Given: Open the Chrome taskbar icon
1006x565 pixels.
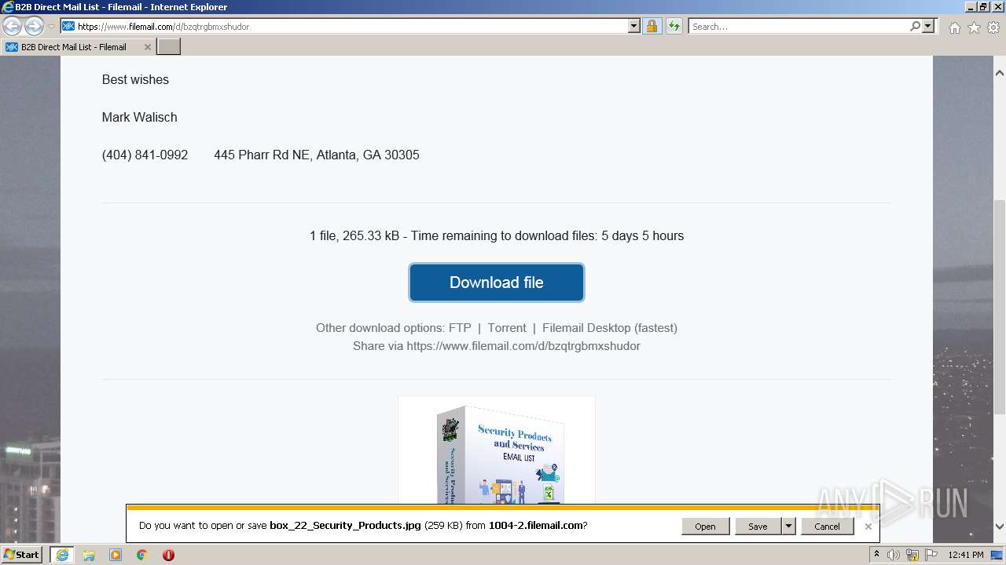Looking at the screenshot, I should click(142, 555).
